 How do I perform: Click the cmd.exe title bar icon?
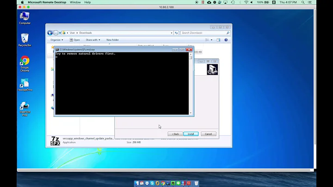57,50
